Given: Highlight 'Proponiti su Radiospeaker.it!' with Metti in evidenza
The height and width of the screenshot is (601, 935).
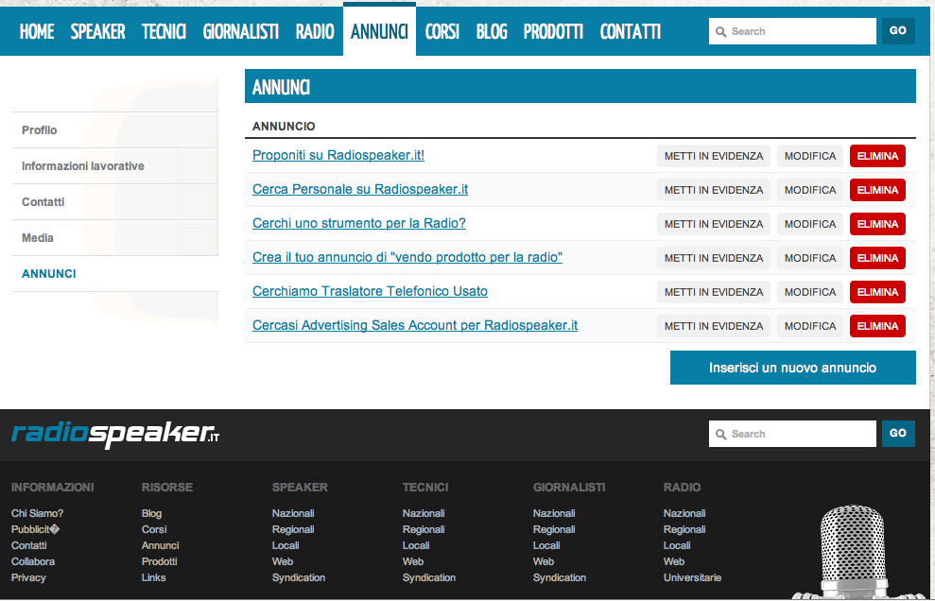Looking at the screenshot, I should click(714, 156).
